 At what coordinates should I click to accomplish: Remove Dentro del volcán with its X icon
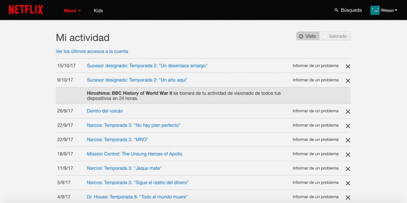coord(348,112)
